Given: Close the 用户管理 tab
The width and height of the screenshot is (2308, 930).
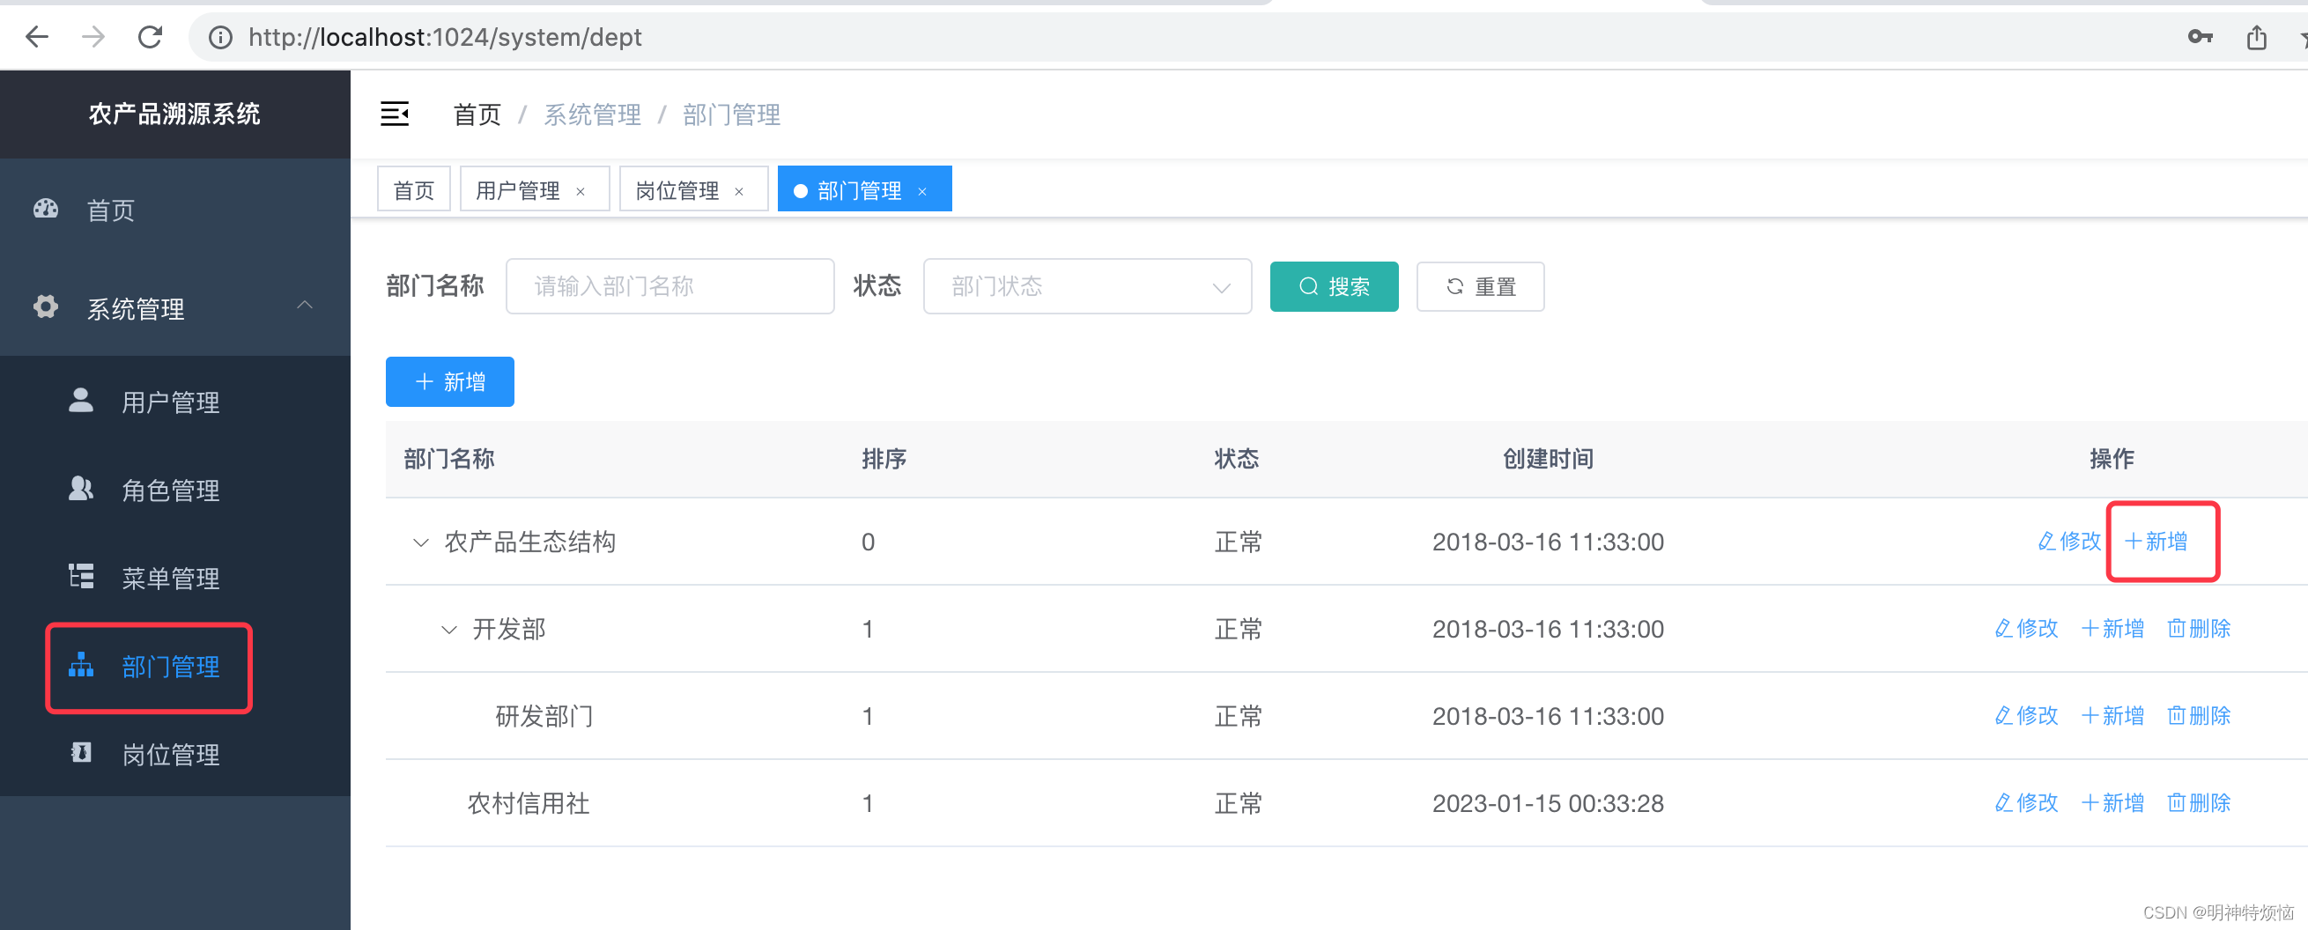Looking at the screenshot, I should (x=581, y=191).
